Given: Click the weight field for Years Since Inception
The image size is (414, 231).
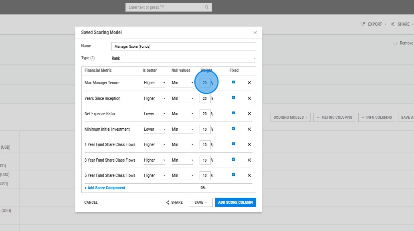Looking at the screenshot, I should click(205, 99).
